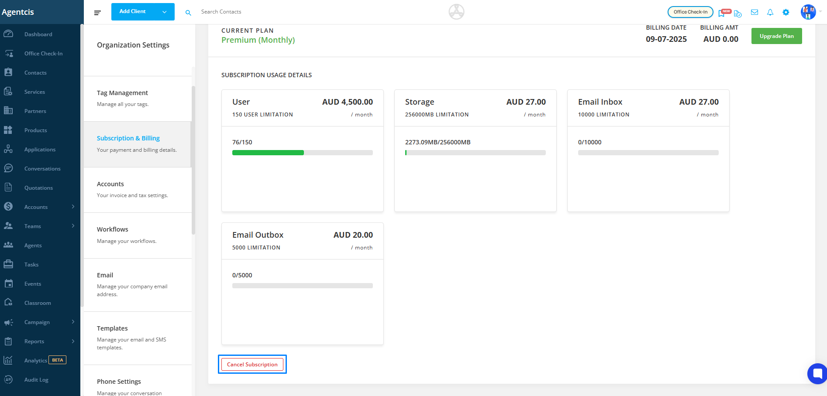Click the Organization Settings heading

click(133, 45)
